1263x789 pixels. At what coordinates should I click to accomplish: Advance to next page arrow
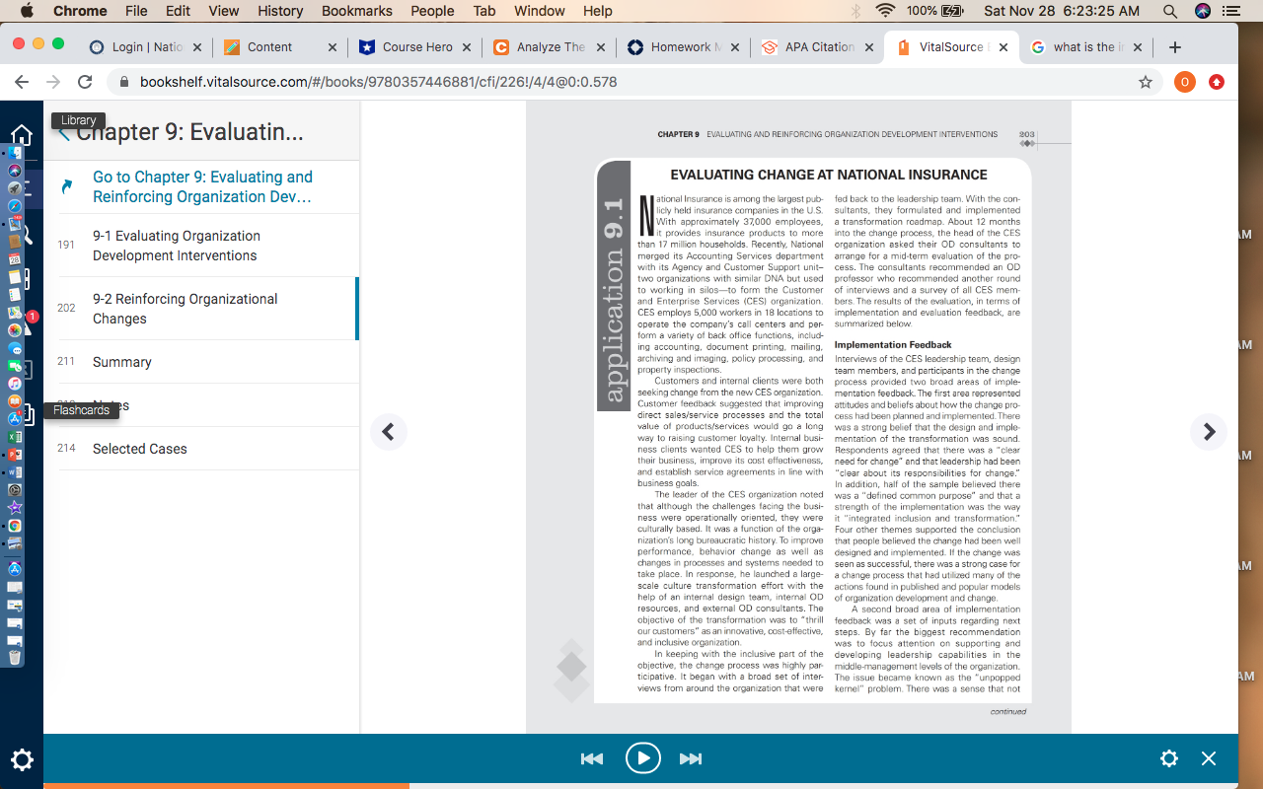click(x=1209, y=431)
